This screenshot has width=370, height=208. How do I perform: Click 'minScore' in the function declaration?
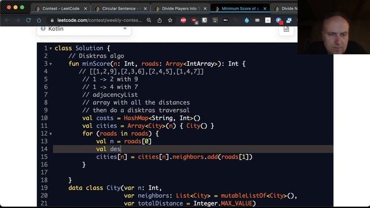[x=96, y=64]
